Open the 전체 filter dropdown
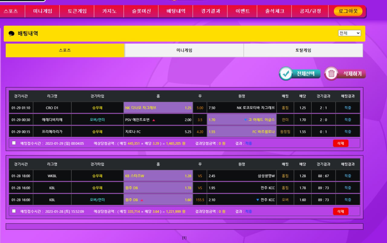Viewport: 387px width, 243px height. [x=349, y=33]
